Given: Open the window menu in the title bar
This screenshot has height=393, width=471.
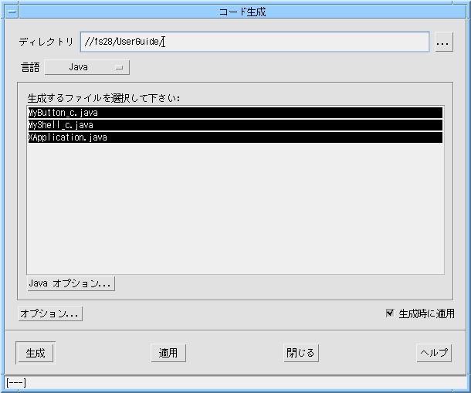Looking at the screenshot, I should click(x=12, y=12).
